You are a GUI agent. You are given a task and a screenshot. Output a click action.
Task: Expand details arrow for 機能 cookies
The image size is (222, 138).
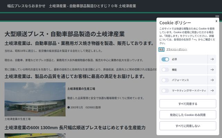[212, 70]
